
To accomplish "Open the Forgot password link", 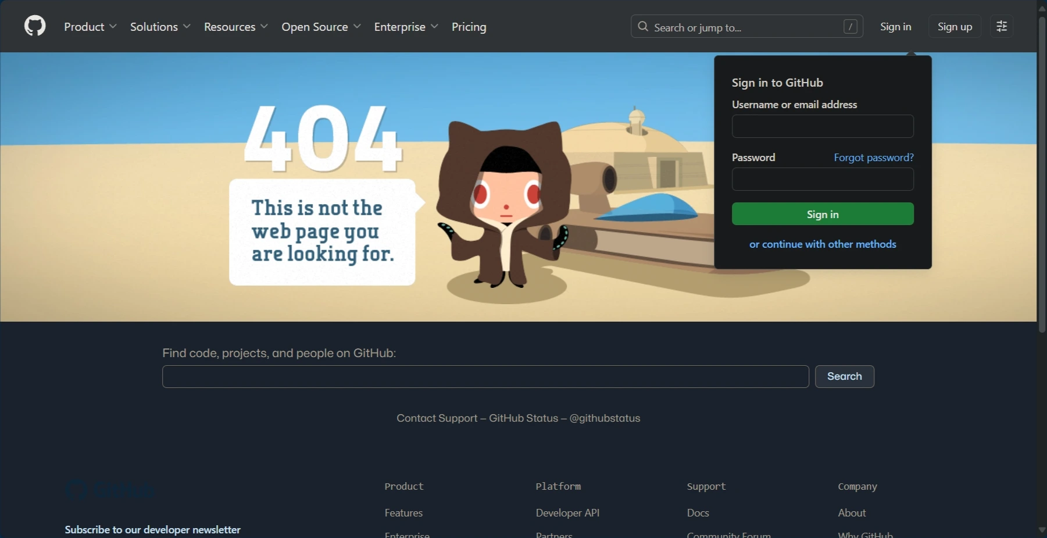I will [873, 158].
